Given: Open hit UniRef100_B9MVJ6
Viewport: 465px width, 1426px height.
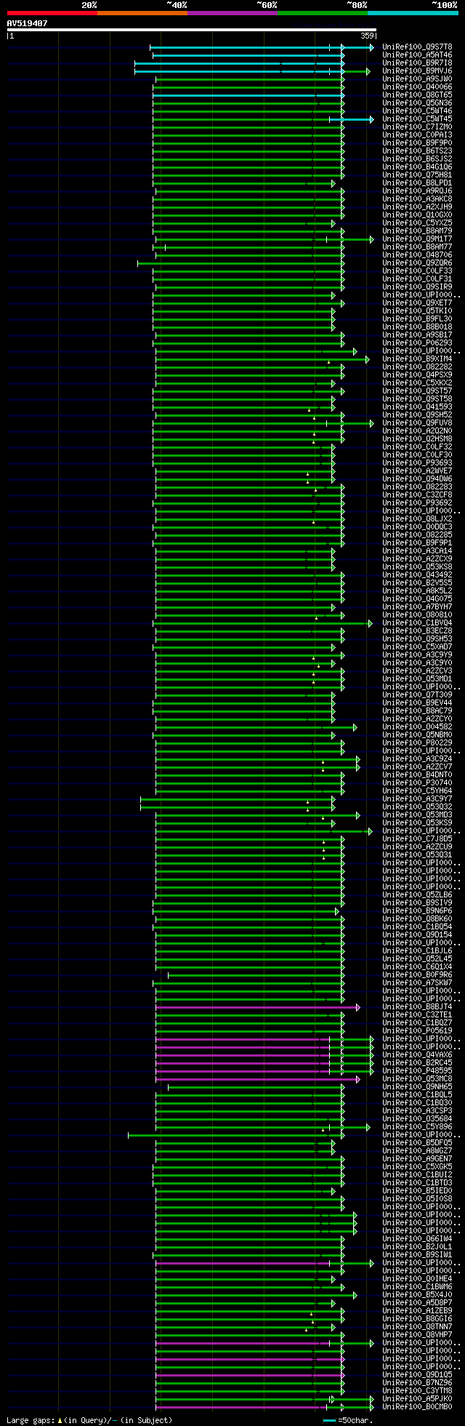Looking at the screenshot, I should [x=417, y=71].
